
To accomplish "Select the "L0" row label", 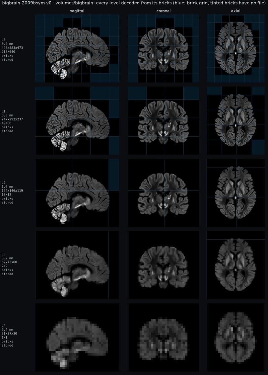I will (4, 40).
